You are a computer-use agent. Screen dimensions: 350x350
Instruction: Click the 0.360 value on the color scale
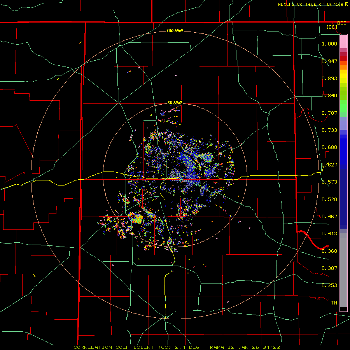click(329, 251)
